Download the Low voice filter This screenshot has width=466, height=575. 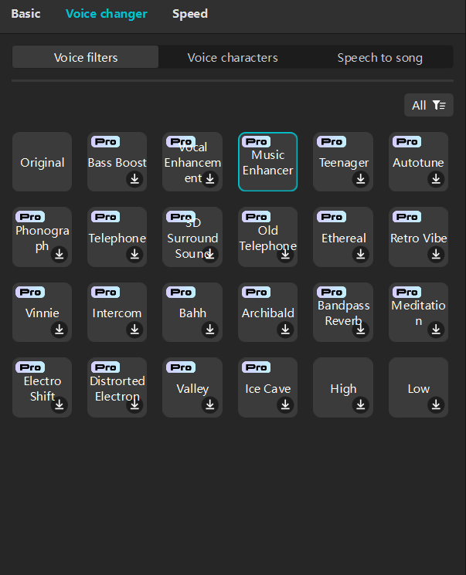(436, 405)
